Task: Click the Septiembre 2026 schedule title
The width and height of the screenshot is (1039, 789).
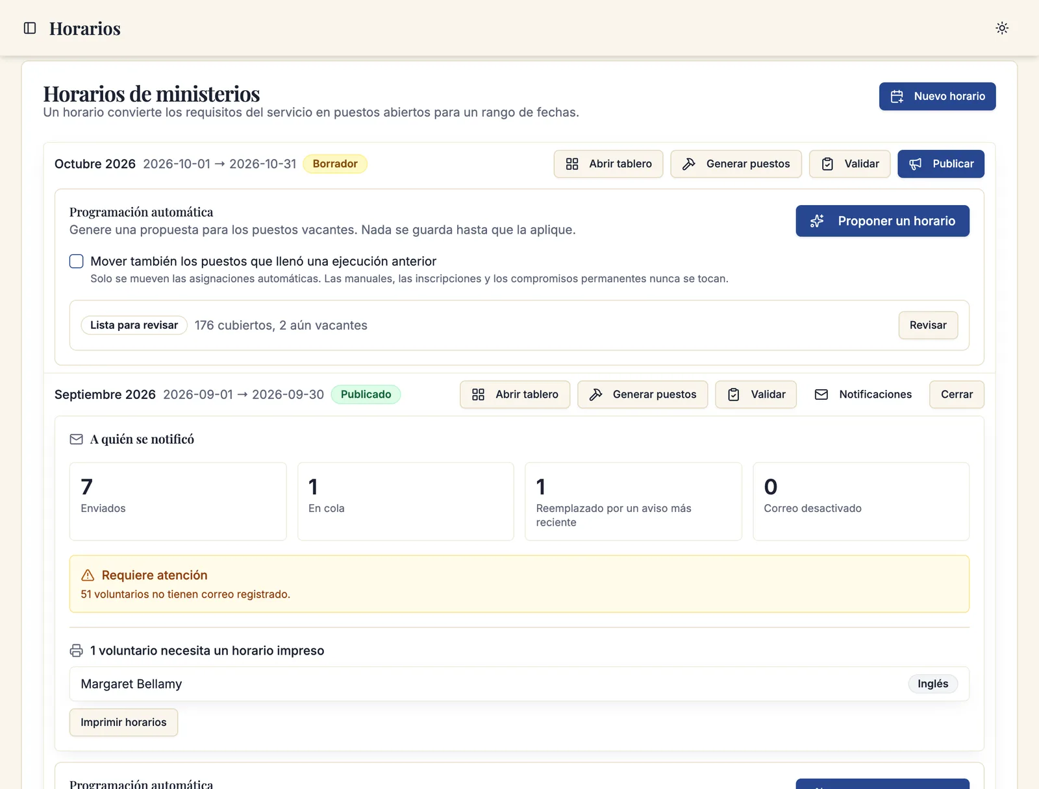Action: tap(105, 394)
